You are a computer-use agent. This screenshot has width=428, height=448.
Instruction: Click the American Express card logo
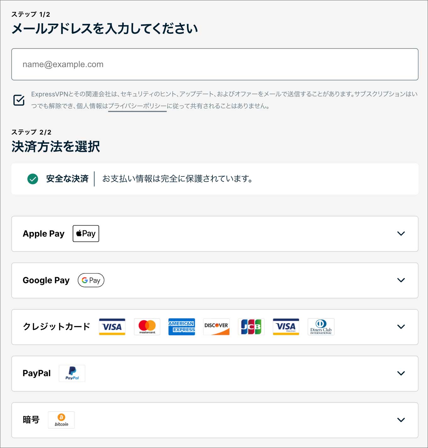click(182, 327)
